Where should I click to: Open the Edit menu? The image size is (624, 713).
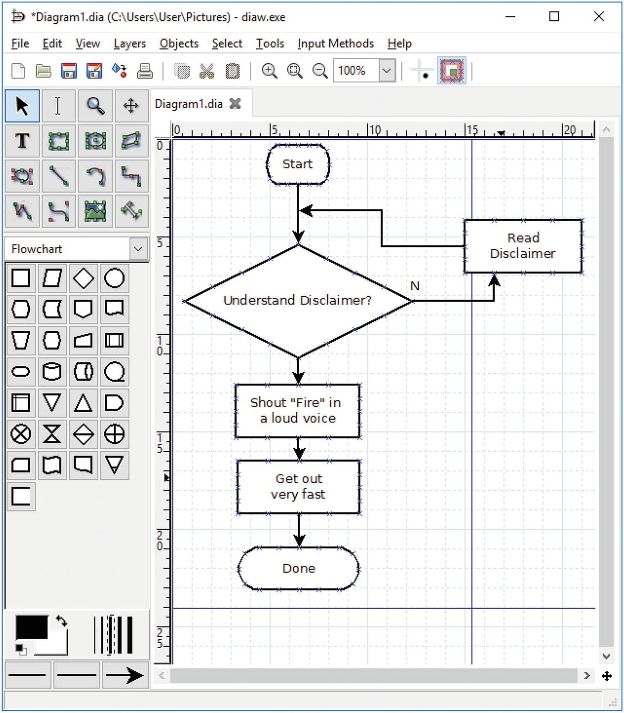[x=52, y=43]
